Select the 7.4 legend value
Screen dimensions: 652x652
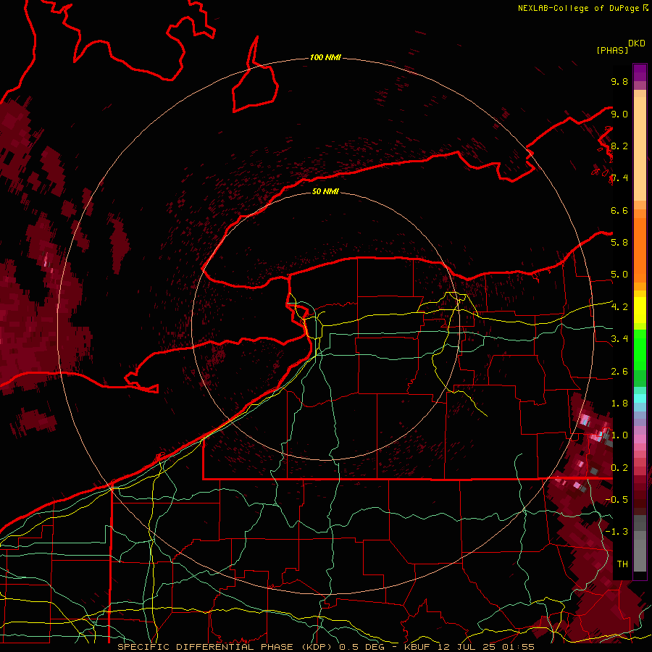click(x=619, y=178)
